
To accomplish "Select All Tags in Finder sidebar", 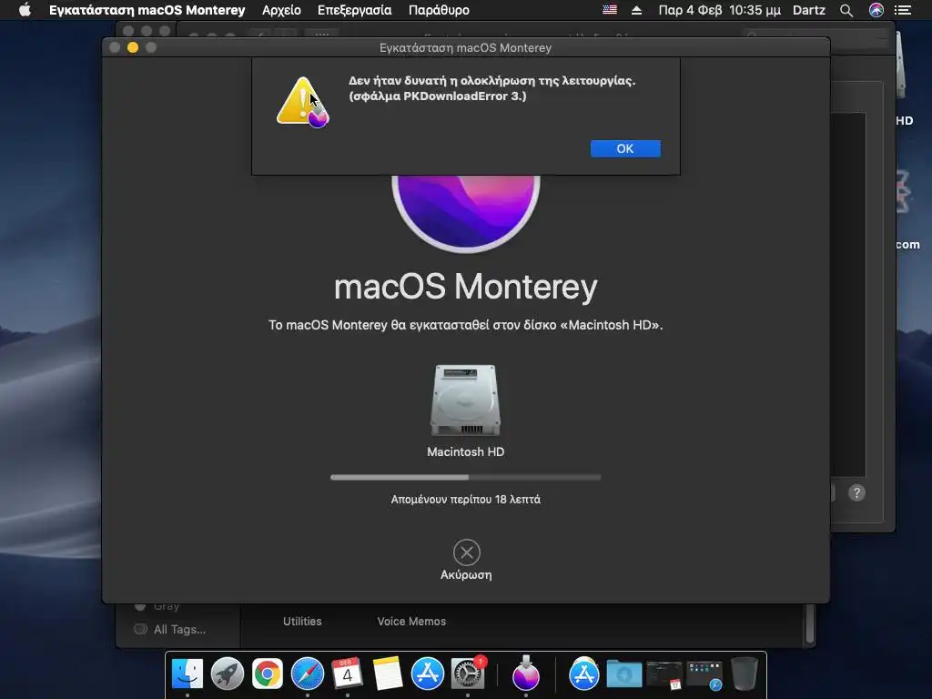I will coord(179,629).
